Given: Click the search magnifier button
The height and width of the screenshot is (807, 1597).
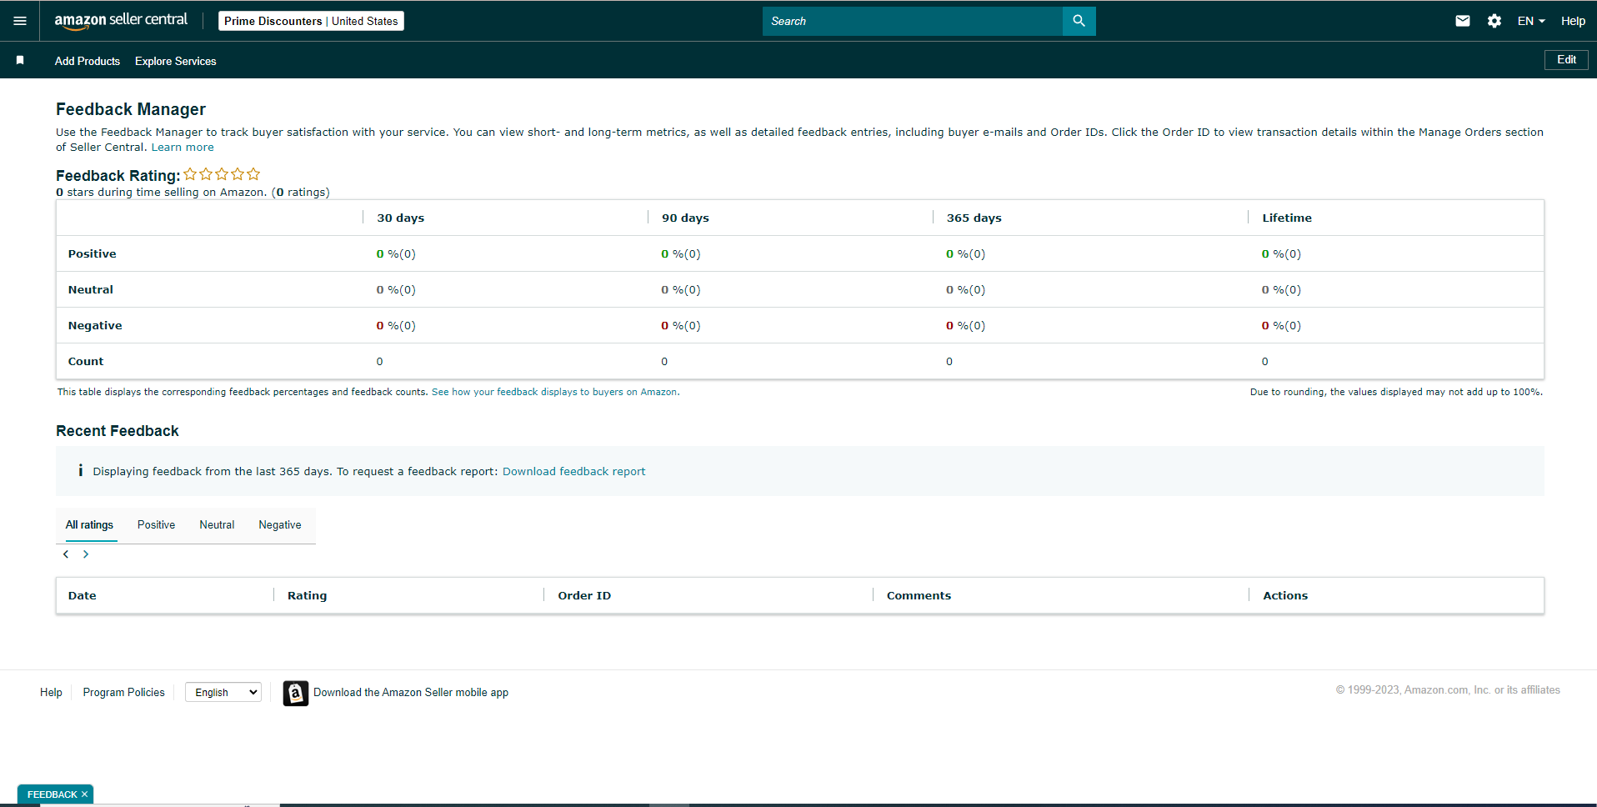Looking at the screenshot, I should 1079,21.
